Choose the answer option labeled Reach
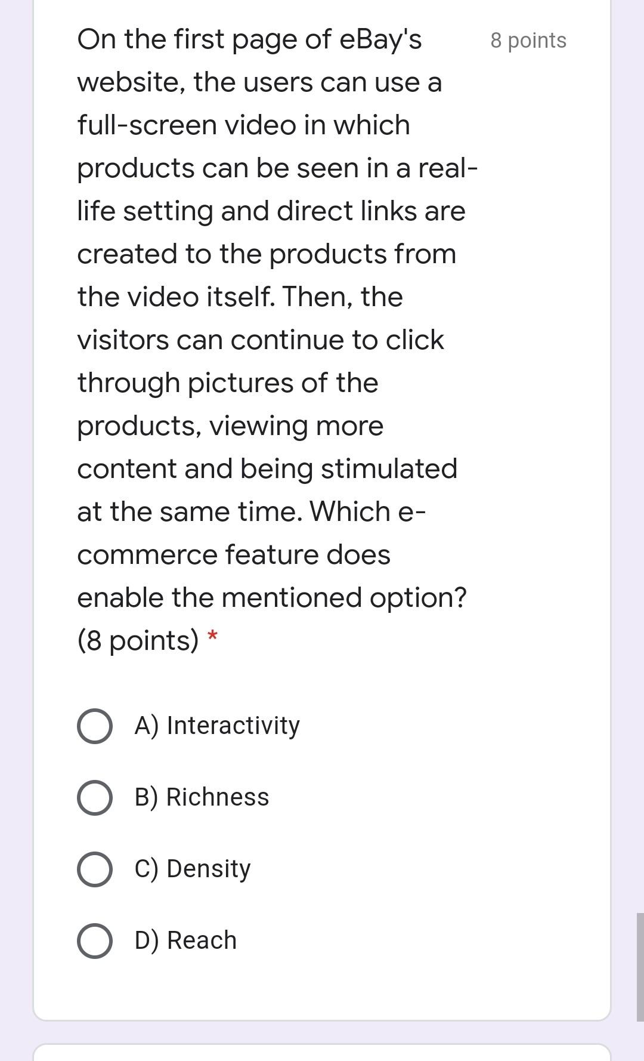 [185, 940]
